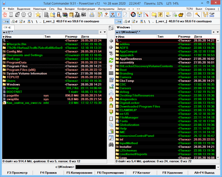
Task: Click the forward arrow in vertical toolbar
Action: tap(111, 47)
